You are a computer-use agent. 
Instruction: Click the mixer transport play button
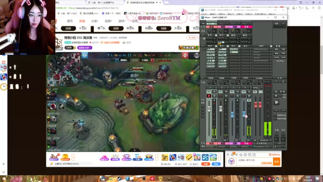277,102
